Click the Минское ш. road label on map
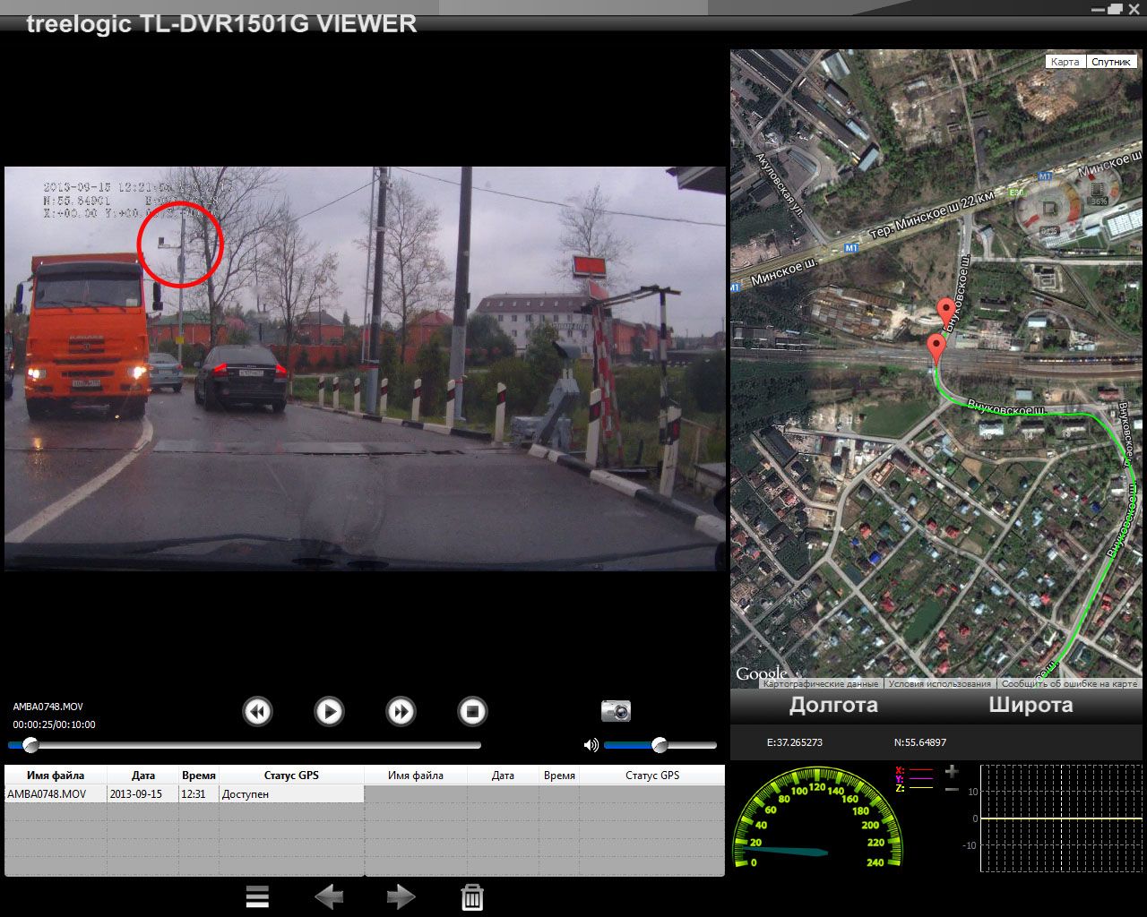Screen dimensions: 1147x917 tap(782, 274)
